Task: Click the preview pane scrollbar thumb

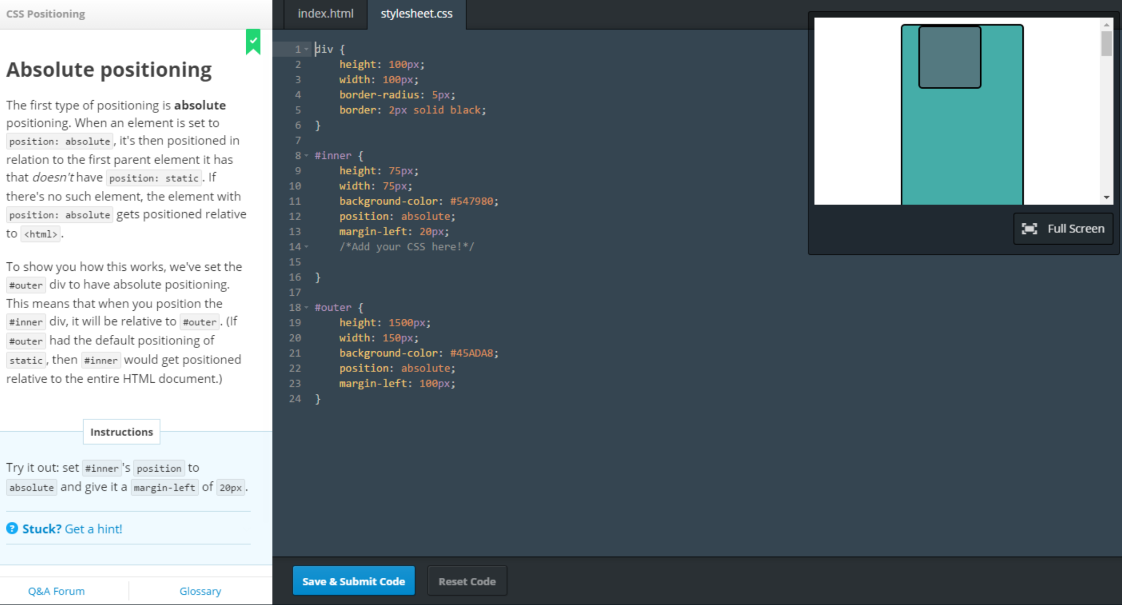Action: point(1107,43)
